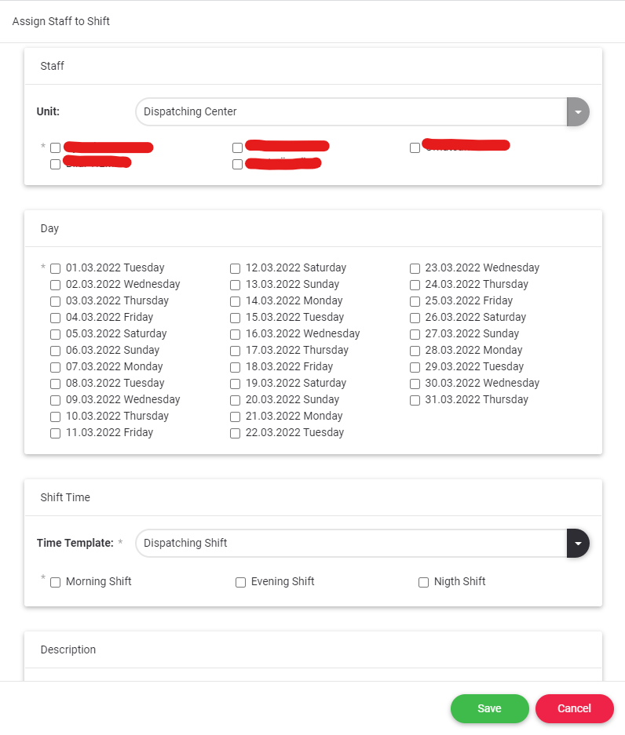This screenshot has width=625, height=735.
Task: Tick 31.03.2022 Thursday checkbox
Action: click(415, 400)
